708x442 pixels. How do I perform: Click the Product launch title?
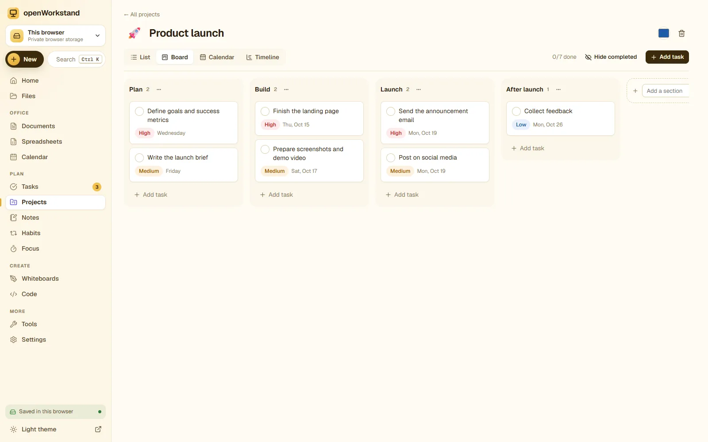click(x=186, y=33)
